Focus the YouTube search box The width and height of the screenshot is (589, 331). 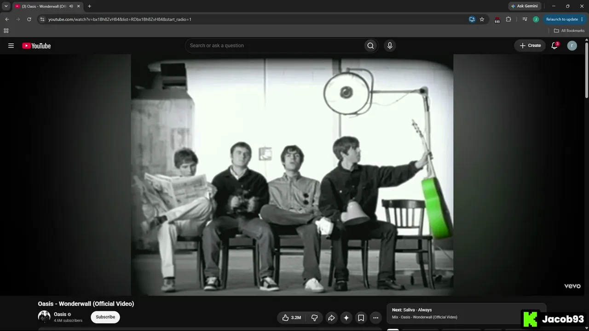pos(275,46)
